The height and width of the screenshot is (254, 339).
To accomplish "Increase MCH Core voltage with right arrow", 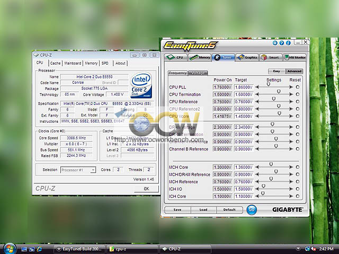I will [291, 167].
